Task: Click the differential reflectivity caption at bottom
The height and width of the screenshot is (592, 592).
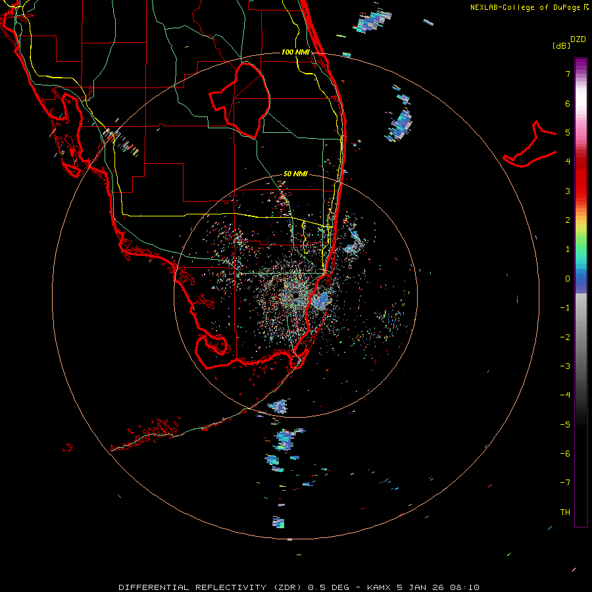Action: coord(299,587)
